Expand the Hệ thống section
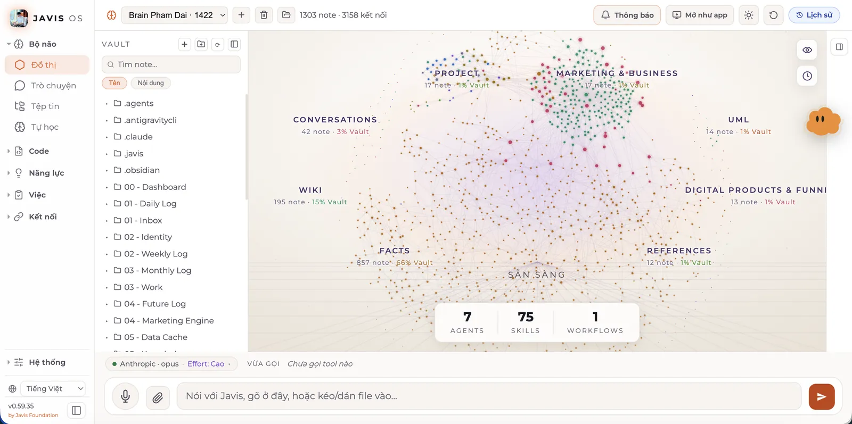The width and height of the screenshot is (852, 424). [47, 362]
